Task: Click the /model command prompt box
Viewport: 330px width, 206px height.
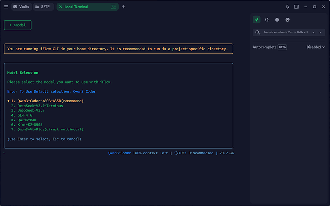Action: 18,25
